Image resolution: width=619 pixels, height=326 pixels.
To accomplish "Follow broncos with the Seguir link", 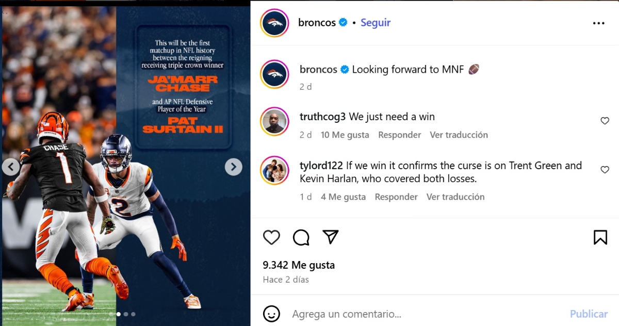I will point(376,23).
